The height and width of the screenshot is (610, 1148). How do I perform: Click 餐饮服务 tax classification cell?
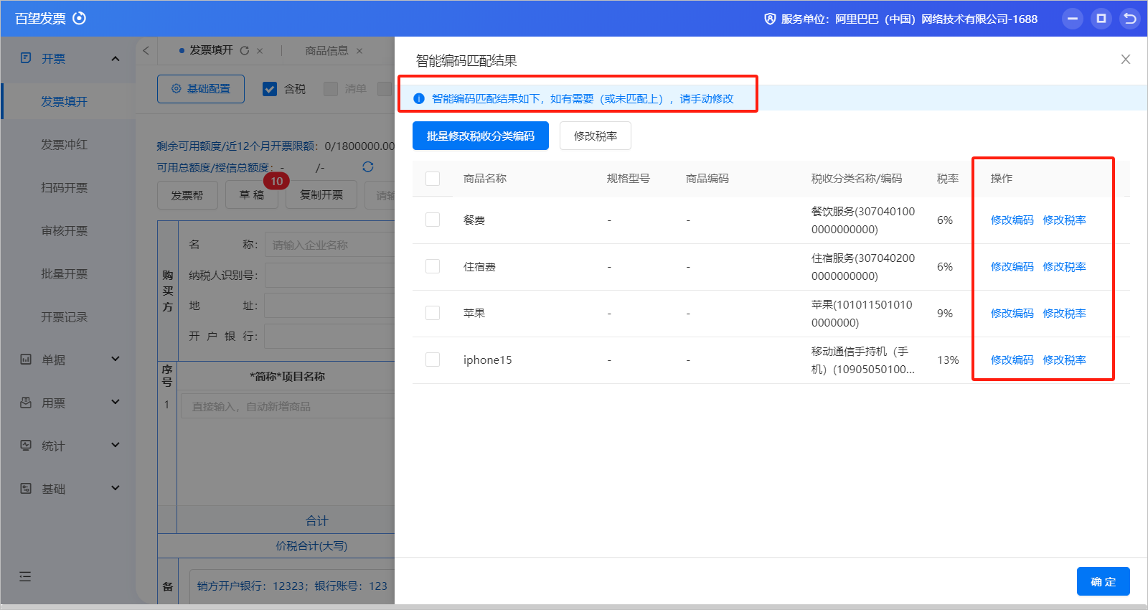(863, 220)
